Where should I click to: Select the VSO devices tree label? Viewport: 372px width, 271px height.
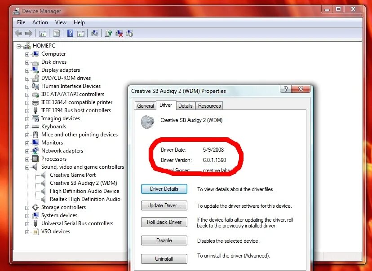(x=56, y=232)
